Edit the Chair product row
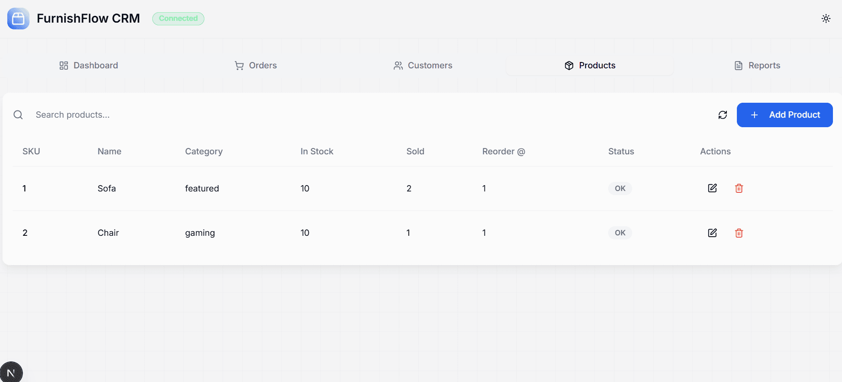842x382 pixels. [x=712, y=233]
